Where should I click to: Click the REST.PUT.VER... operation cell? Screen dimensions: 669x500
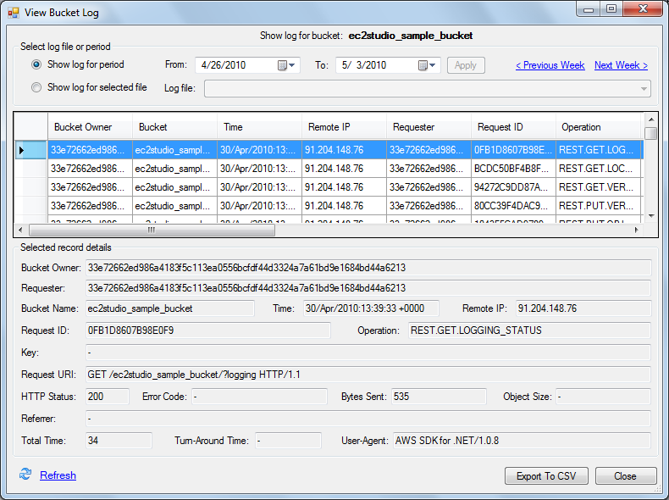click(599, 206)
